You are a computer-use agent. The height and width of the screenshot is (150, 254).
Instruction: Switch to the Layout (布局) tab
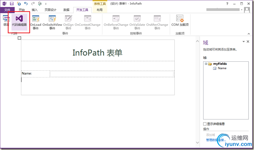tap(100, 10)
